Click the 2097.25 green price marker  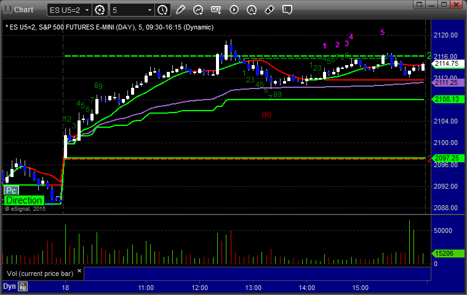[x=448, y=158]
